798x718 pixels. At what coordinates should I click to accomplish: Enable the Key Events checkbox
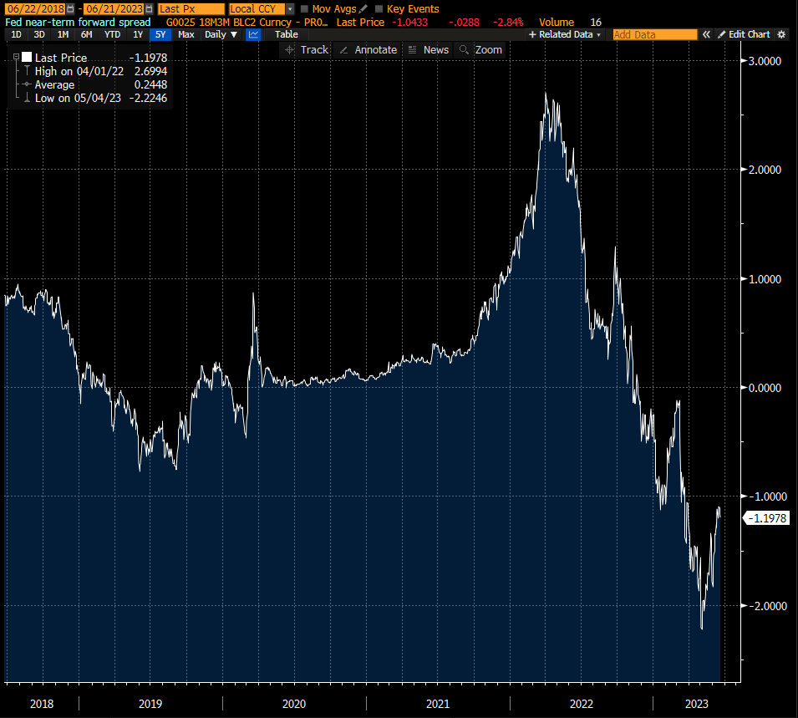[x=379, y=9]
